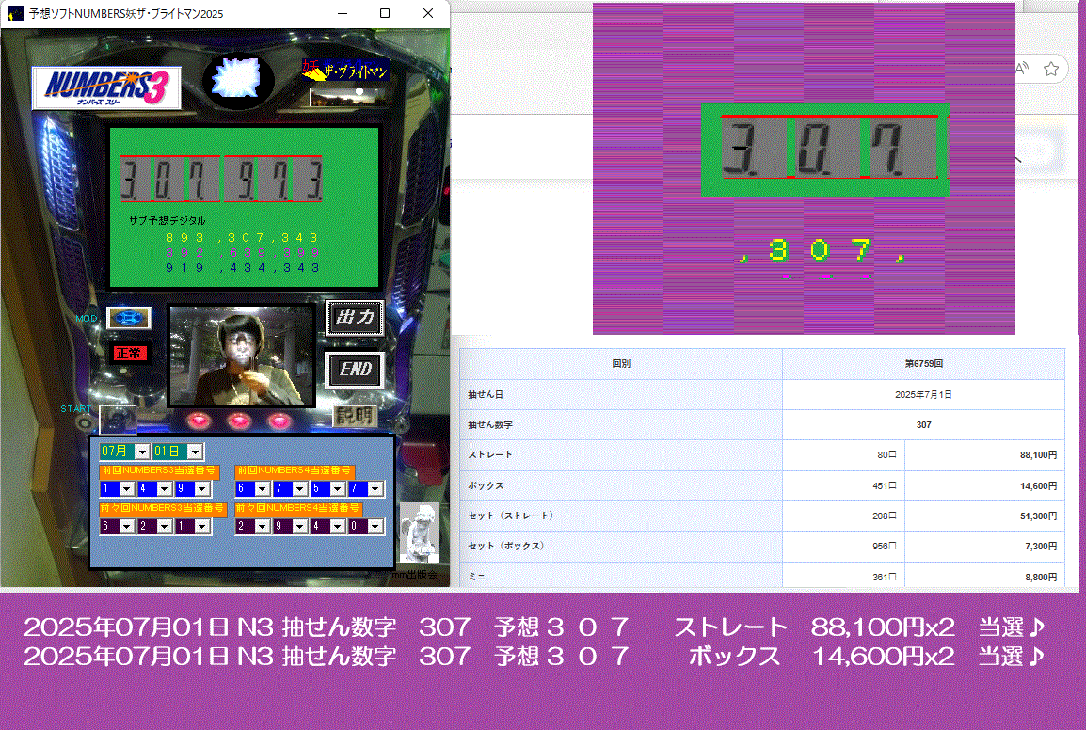
Task: Click the enlarged 3 0 7 digital display
Action: [825, 150]
